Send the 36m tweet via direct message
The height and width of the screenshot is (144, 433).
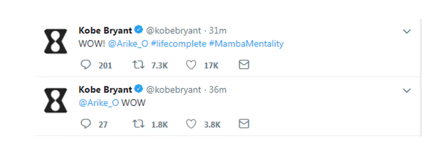244,124
